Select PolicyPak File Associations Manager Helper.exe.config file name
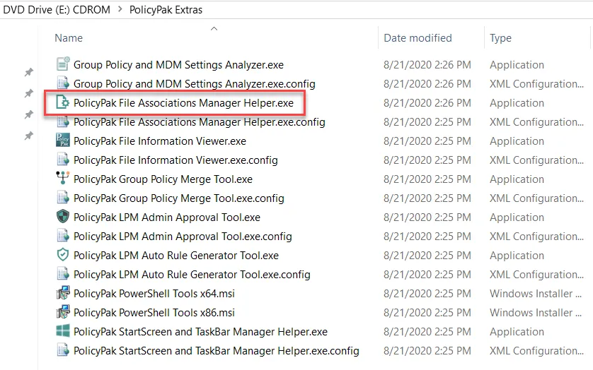 (x=200, y=122)
